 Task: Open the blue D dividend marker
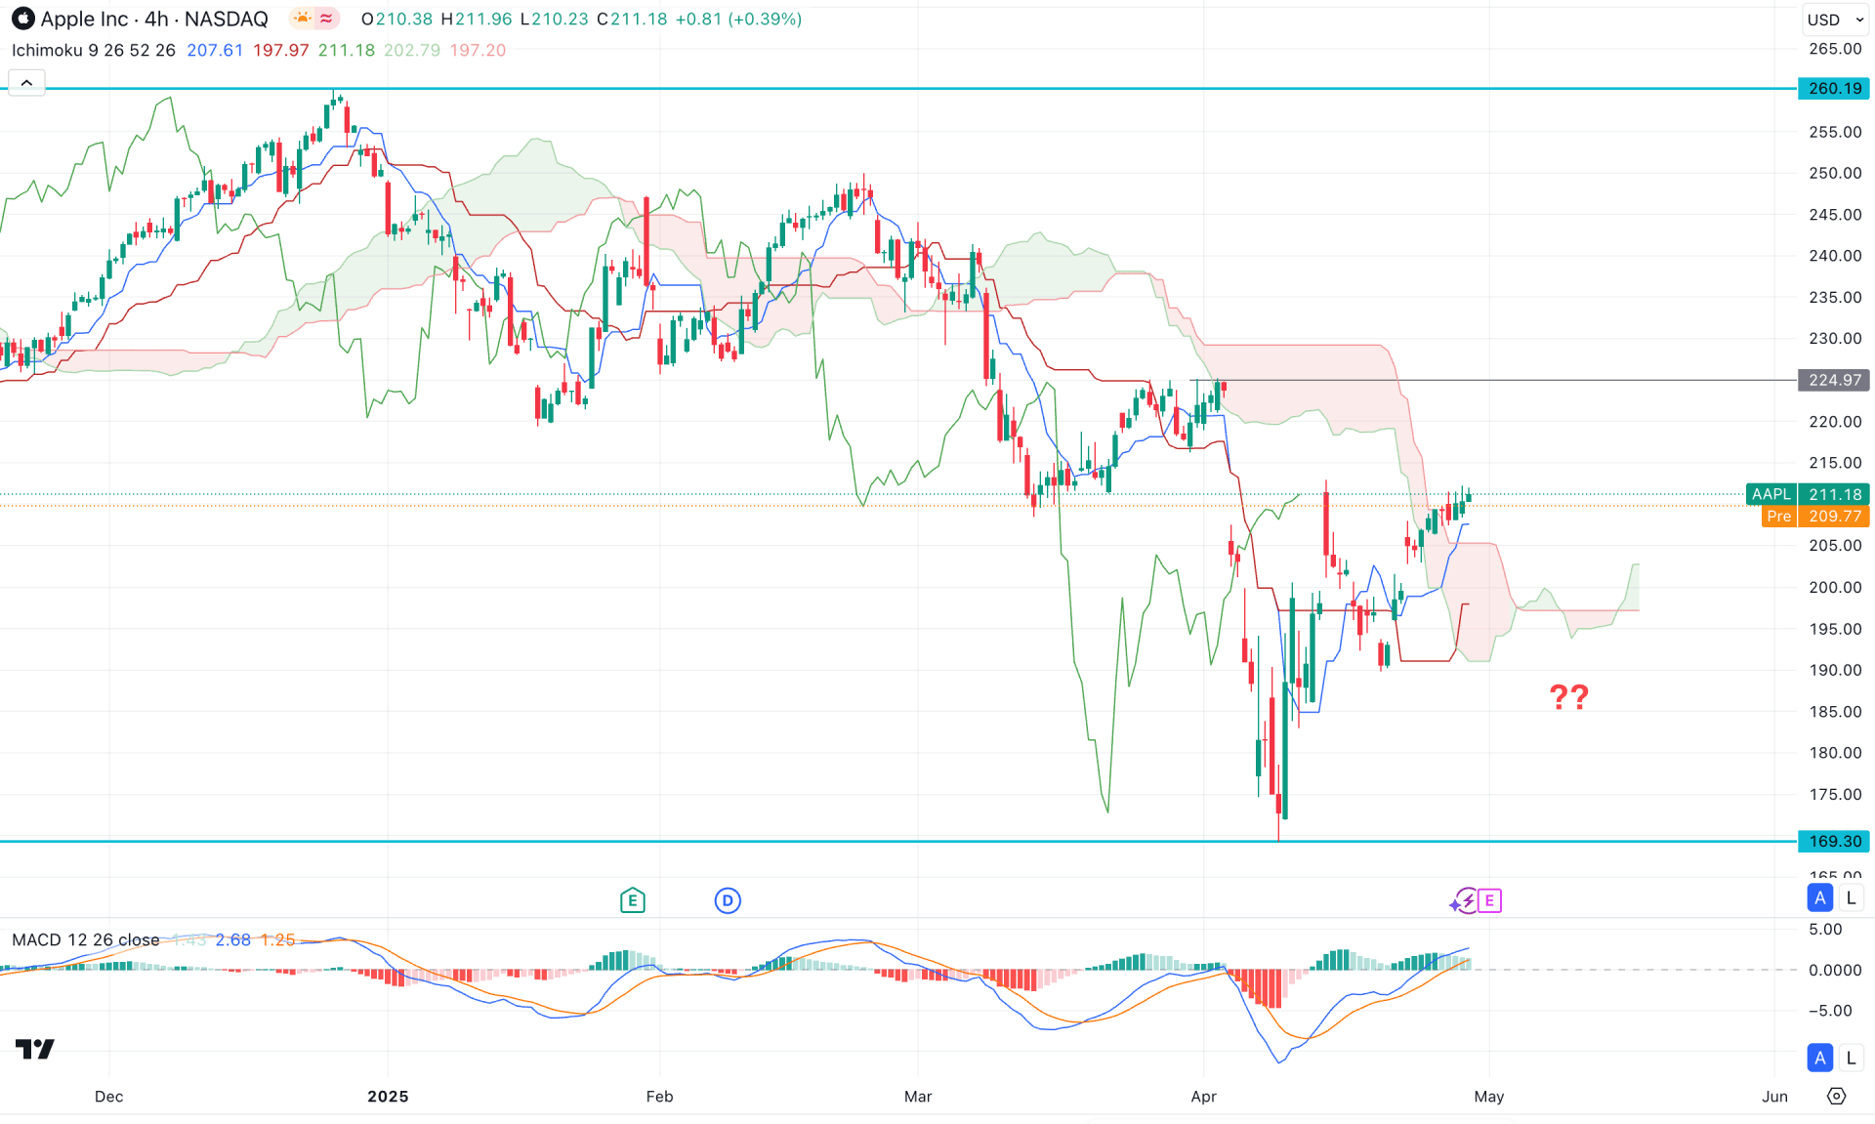coord(728,900)
